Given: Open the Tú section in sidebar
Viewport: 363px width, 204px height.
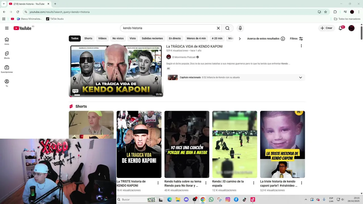Looking at the screenshot, I should tap(7, 83).
